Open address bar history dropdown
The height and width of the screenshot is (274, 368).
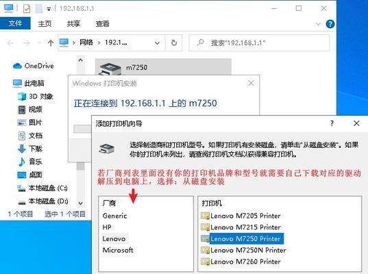tap(157, 43)
